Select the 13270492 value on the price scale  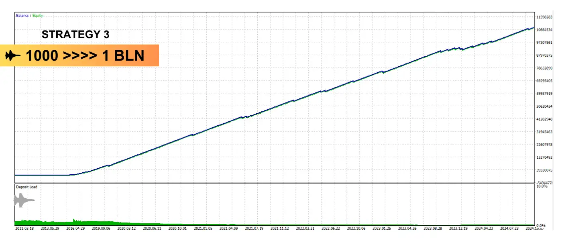click(545, 157)
